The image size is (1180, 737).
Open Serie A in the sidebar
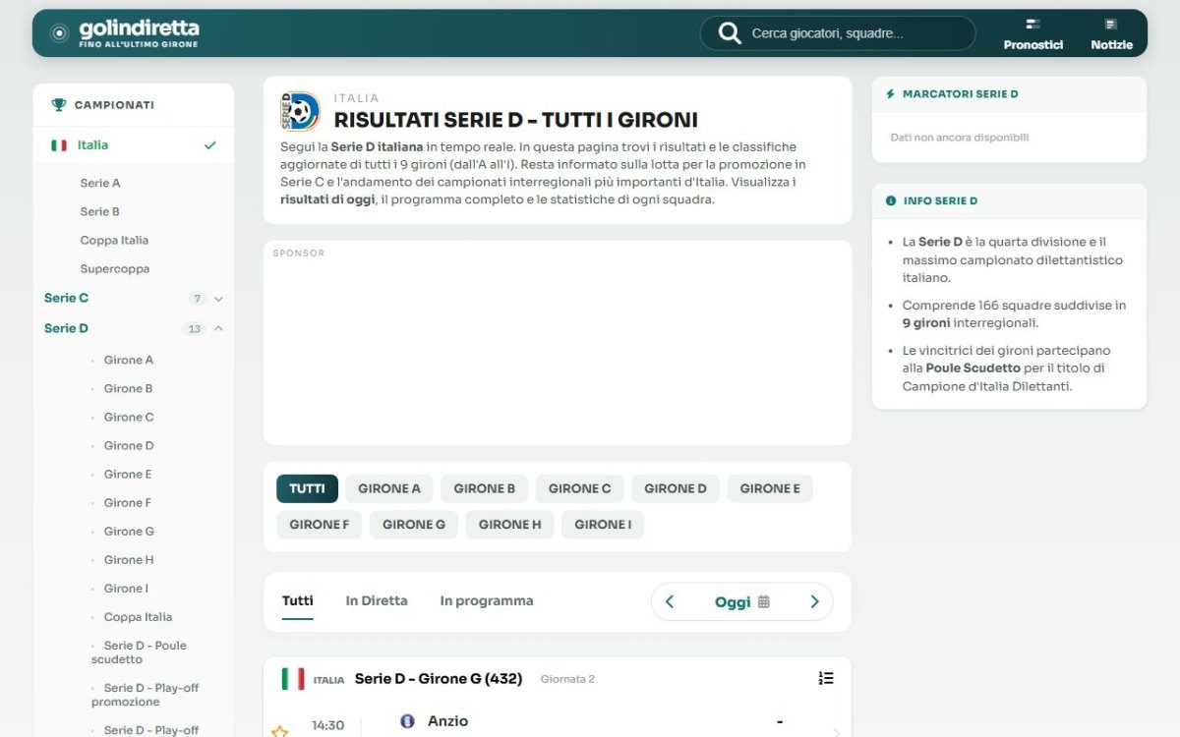pos(100,184)
